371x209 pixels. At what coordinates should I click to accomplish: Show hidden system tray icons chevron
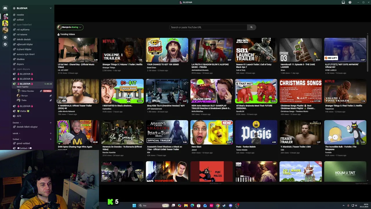click(x=343, y=206)
